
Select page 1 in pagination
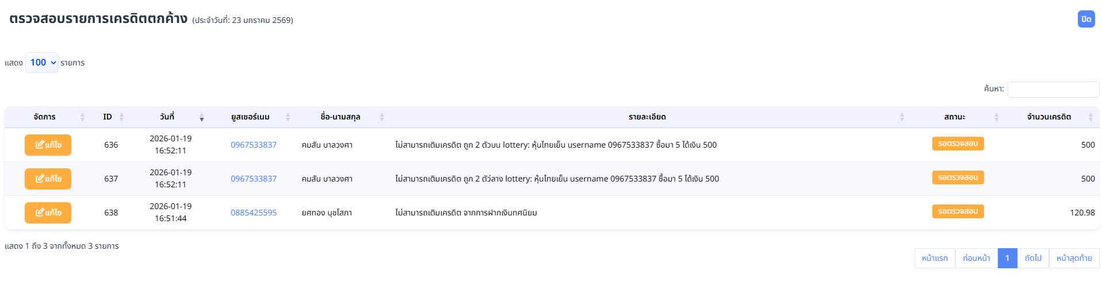coord(1007,258)
